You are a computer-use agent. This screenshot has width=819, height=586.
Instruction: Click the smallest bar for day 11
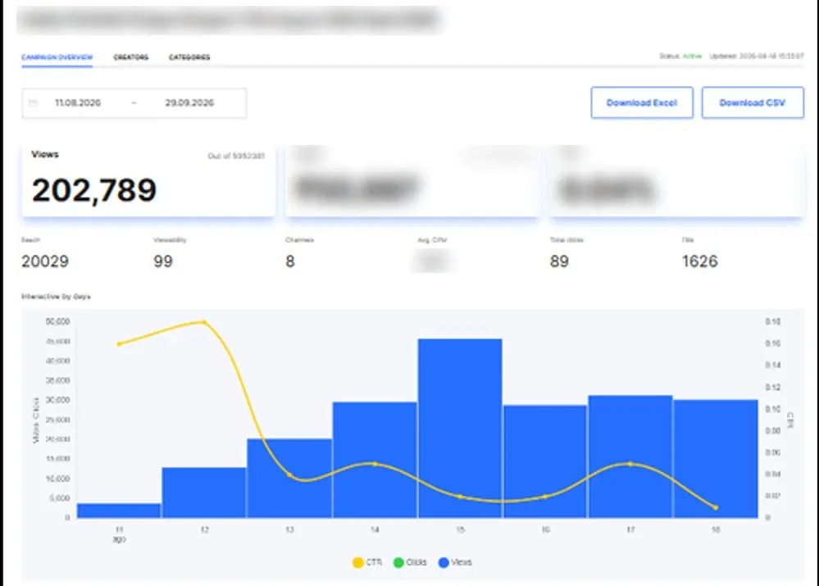pos(119,511)
